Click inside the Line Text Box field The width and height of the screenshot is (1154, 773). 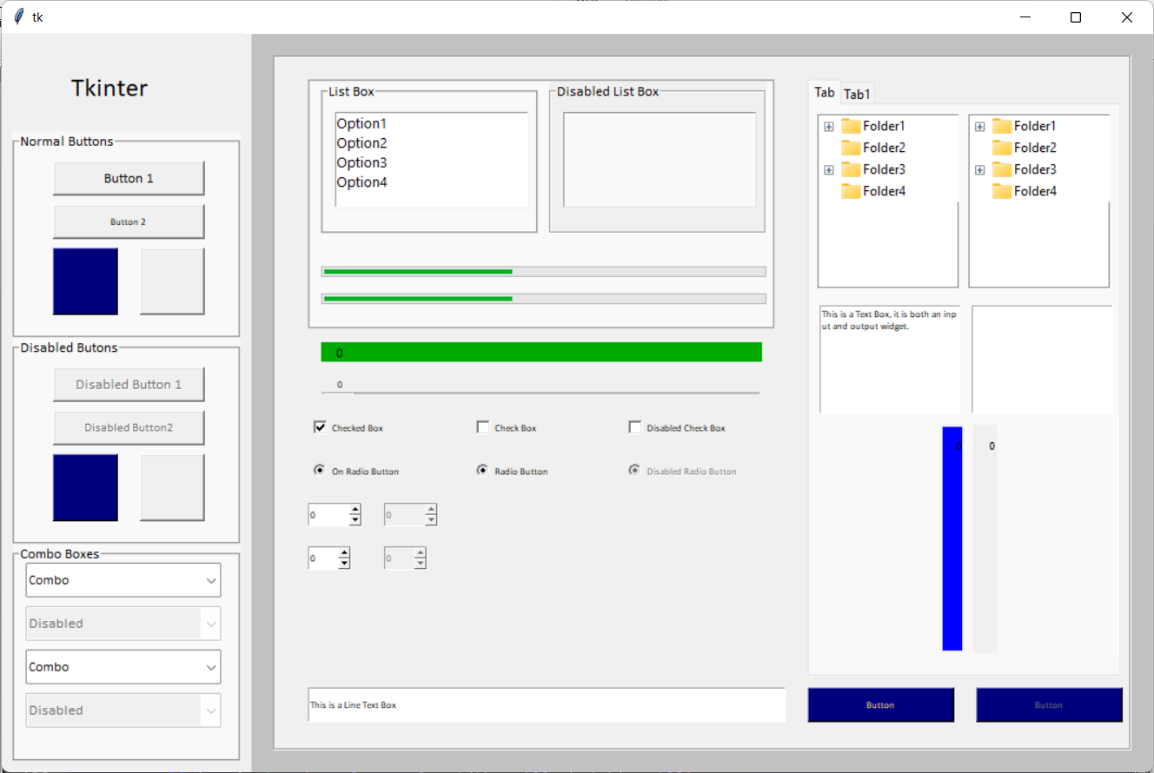pyautogui.click(x=547, y=704)
